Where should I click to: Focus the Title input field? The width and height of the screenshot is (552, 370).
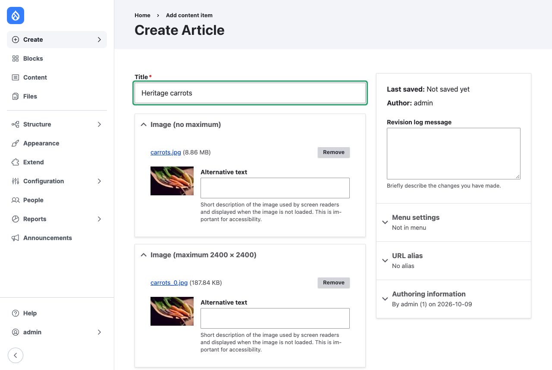point(250,93)
